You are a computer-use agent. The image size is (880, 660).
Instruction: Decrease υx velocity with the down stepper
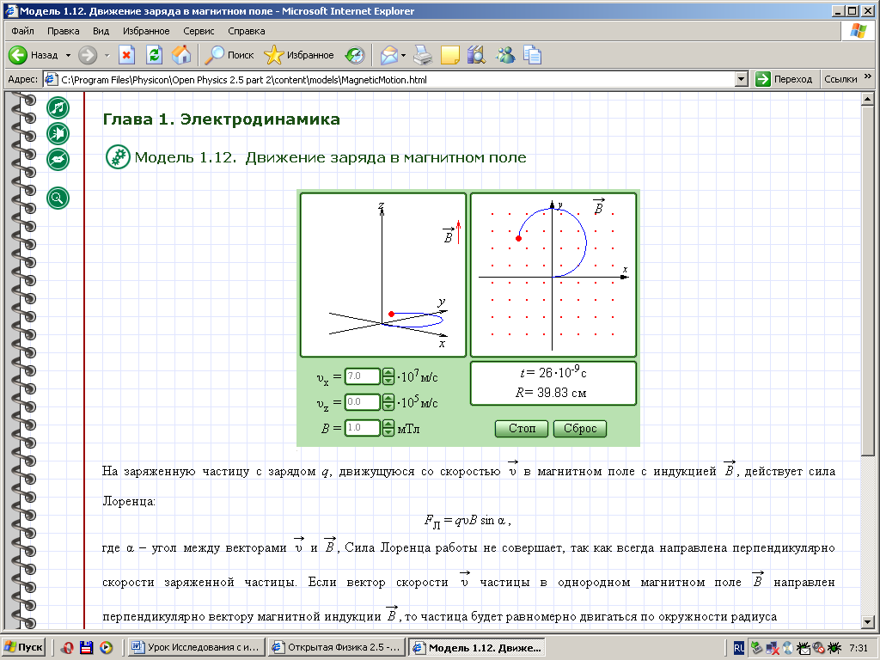coord(388,380)
